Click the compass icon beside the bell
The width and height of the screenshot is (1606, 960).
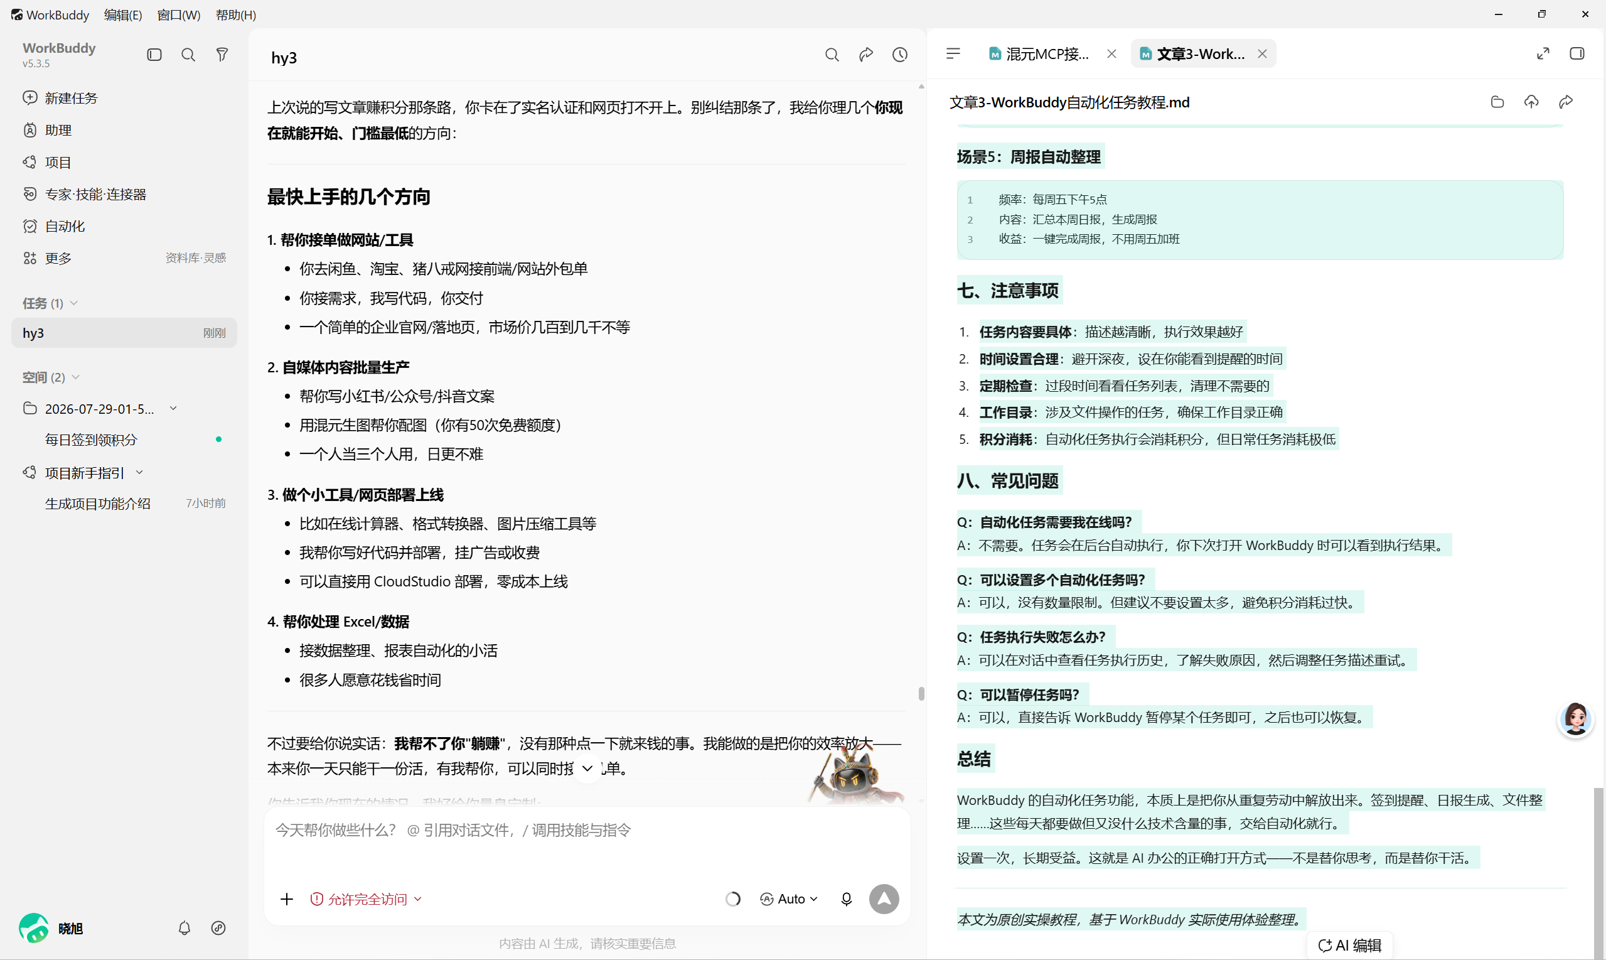coord(218,927)
